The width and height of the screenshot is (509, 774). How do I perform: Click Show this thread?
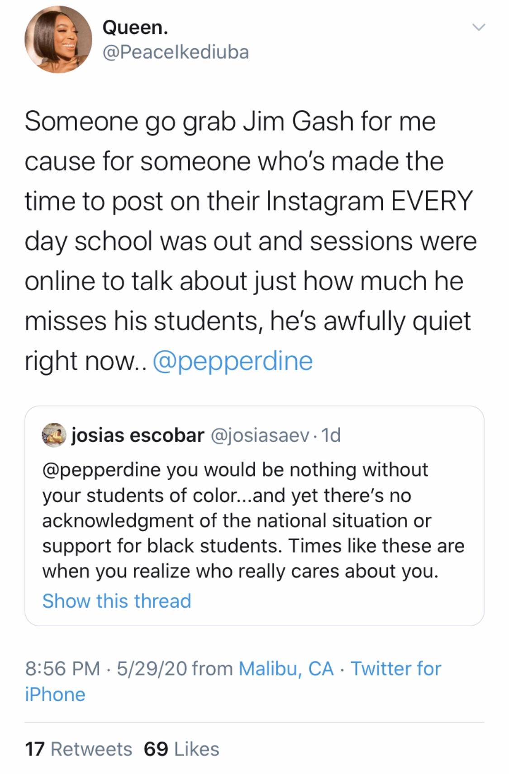pyautogui.click(x=117, y=601)
